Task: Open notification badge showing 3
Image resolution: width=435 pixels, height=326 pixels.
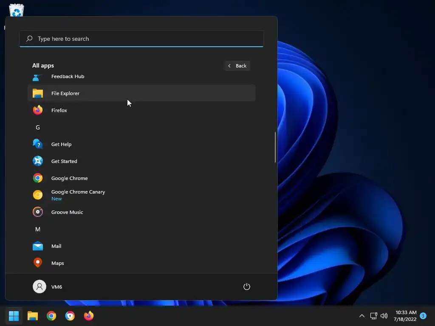Action: tap(423, 316)
